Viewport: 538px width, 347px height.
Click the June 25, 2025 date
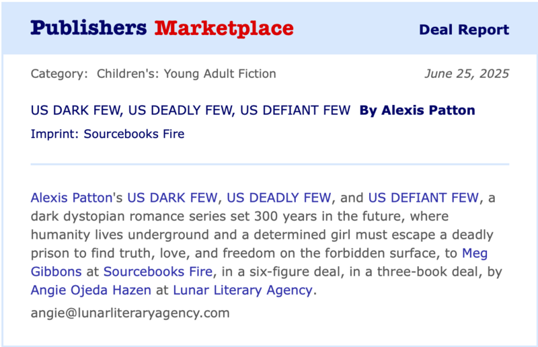tap(467, 73)
